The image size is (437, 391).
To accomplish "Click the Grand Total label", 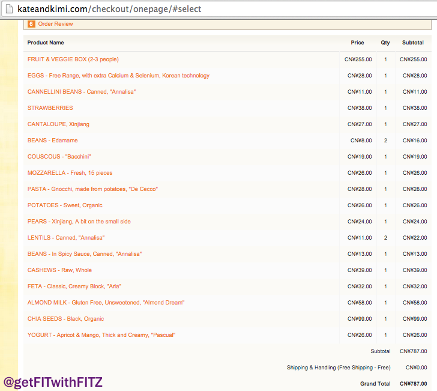I will tap(375, 384).
